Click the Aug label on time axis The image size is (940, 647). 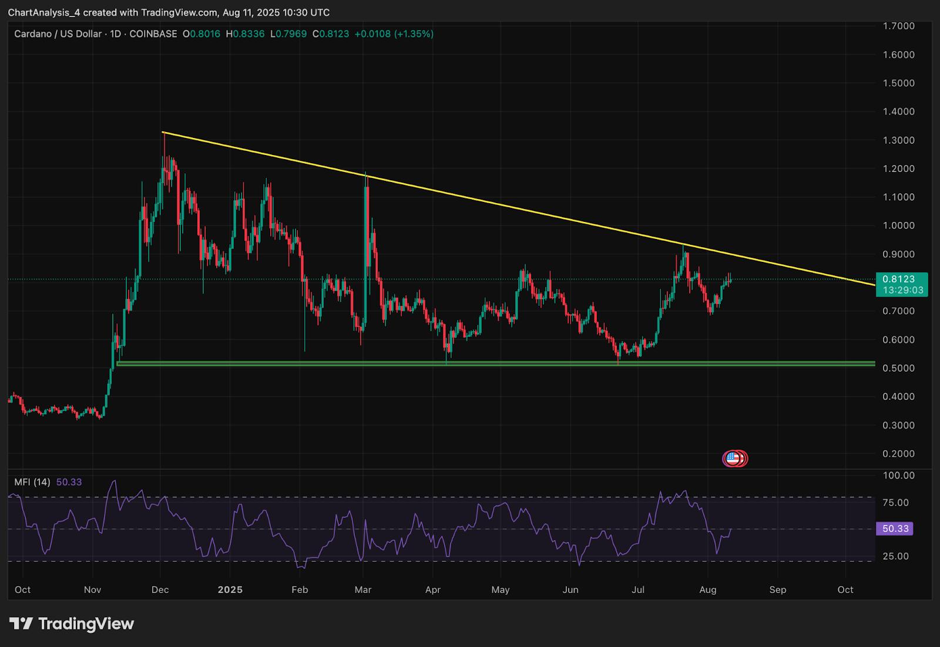coord(708,589)
